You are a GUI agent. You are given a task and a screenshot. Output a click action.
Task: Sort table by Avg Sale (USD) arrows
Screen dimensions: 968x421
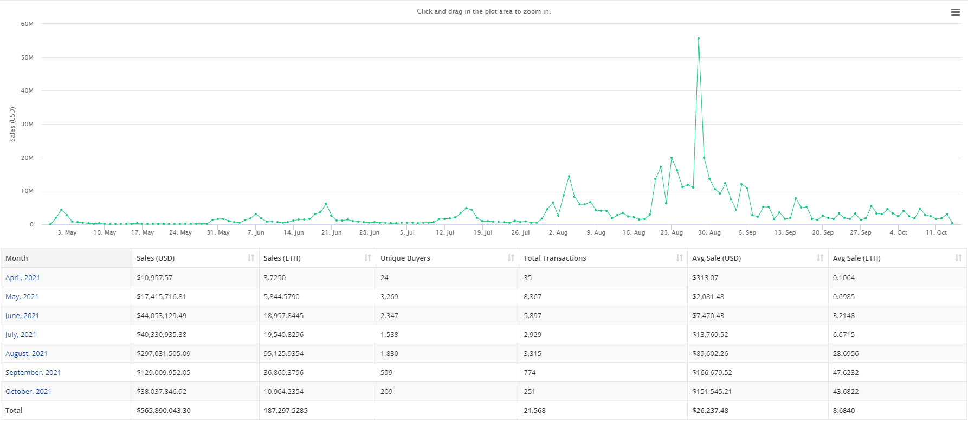(x=820, y=258)
